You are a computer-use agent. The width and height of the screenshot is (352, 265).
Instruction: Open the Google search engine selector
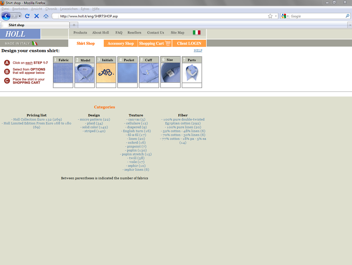(285, 16)
